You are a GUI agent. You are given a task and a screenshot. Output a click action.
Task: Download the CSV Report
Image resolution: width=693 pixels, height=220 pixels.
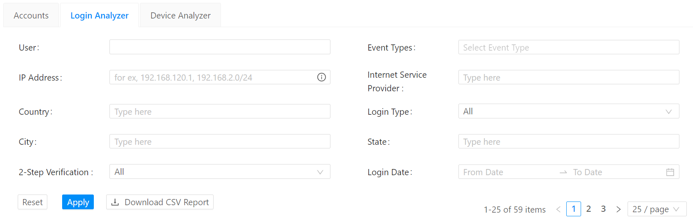tap(160, 202)
